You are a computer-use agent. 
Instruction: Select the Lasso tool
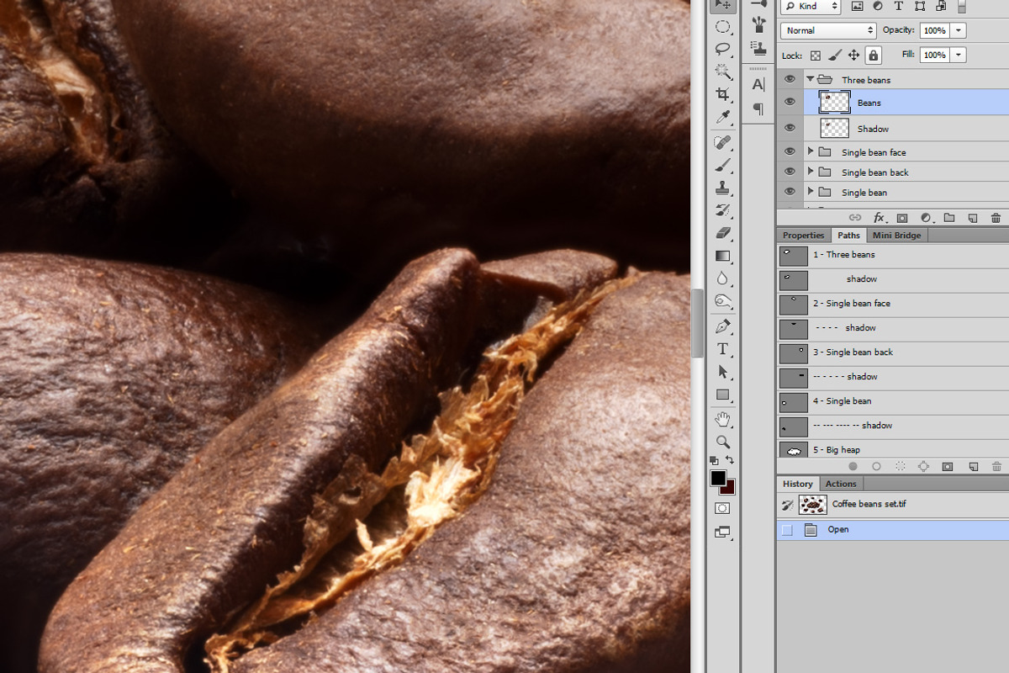pyautogui.click(x=722, y=49)
